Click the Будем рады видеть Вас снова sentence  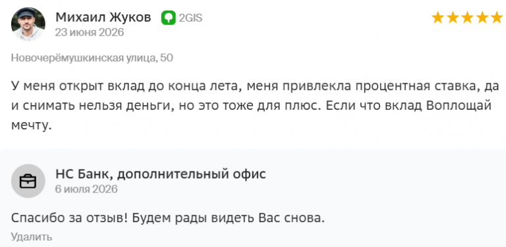[228, 218]
